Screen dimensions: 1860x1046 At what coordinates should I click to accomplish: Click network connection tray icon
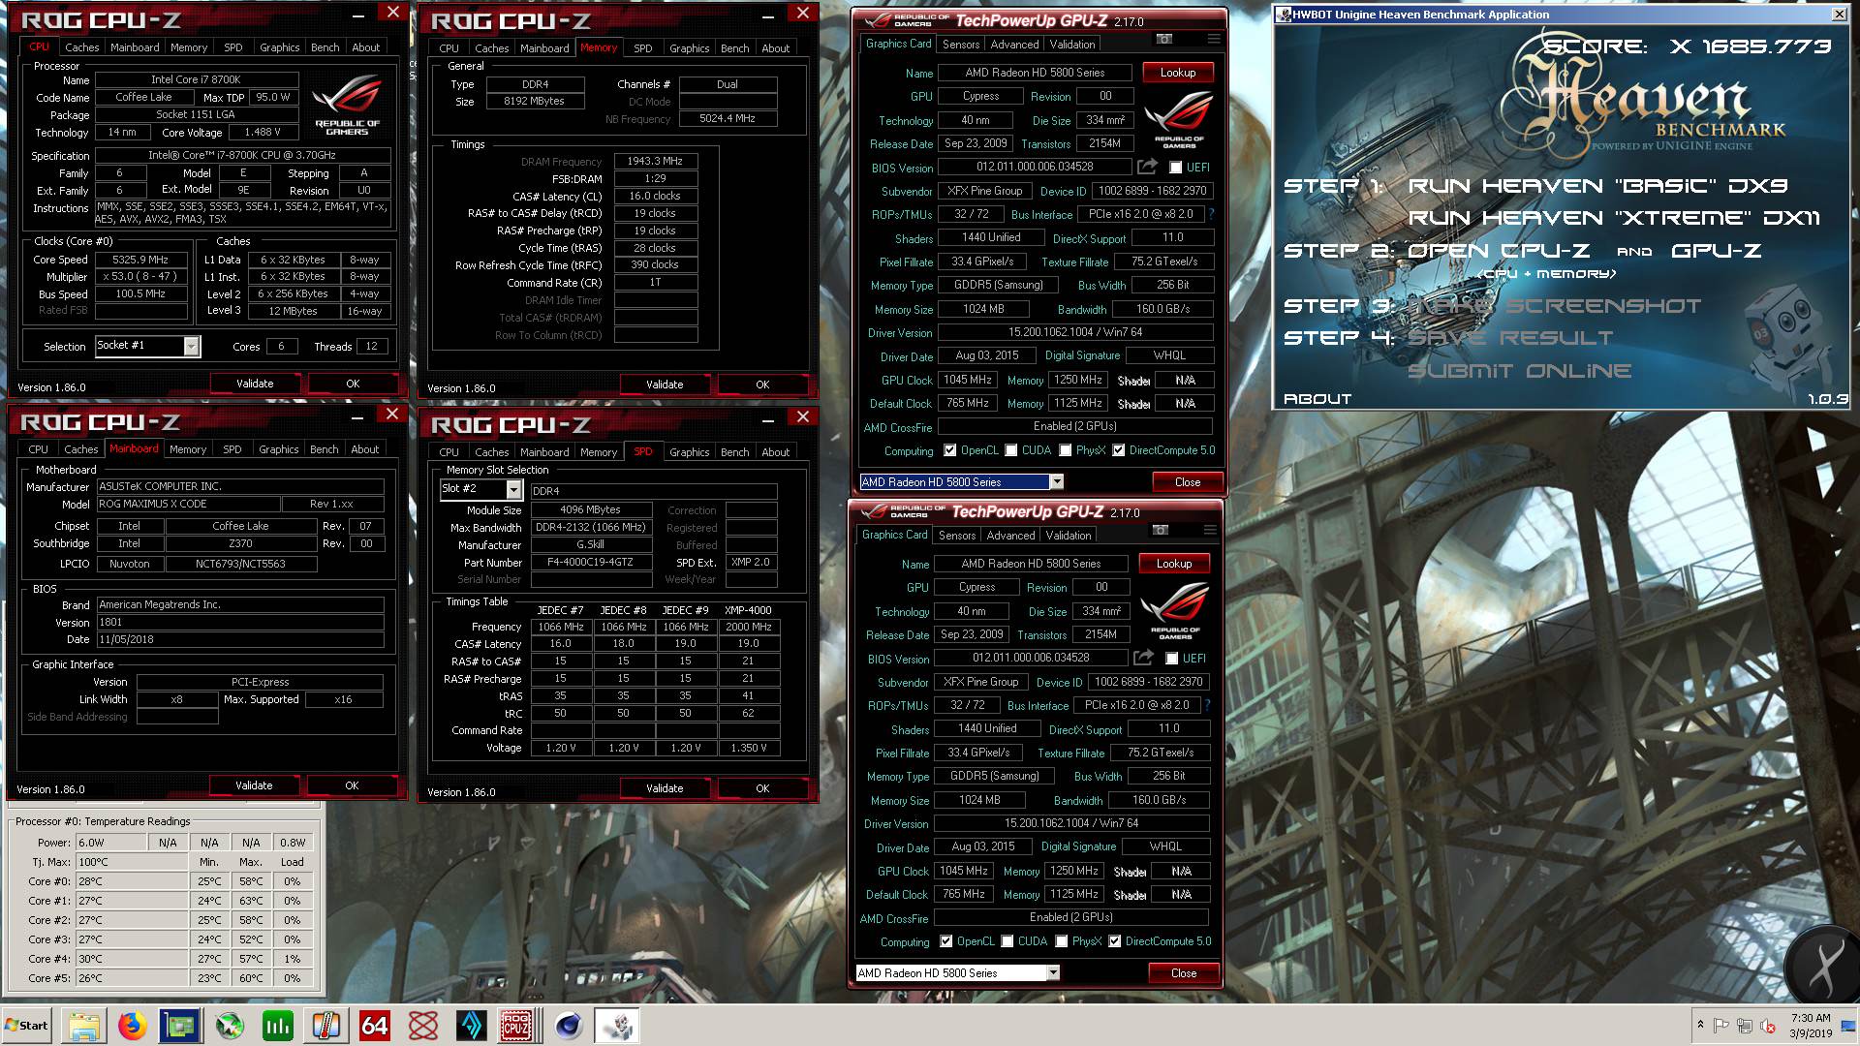[1744, 1026]
